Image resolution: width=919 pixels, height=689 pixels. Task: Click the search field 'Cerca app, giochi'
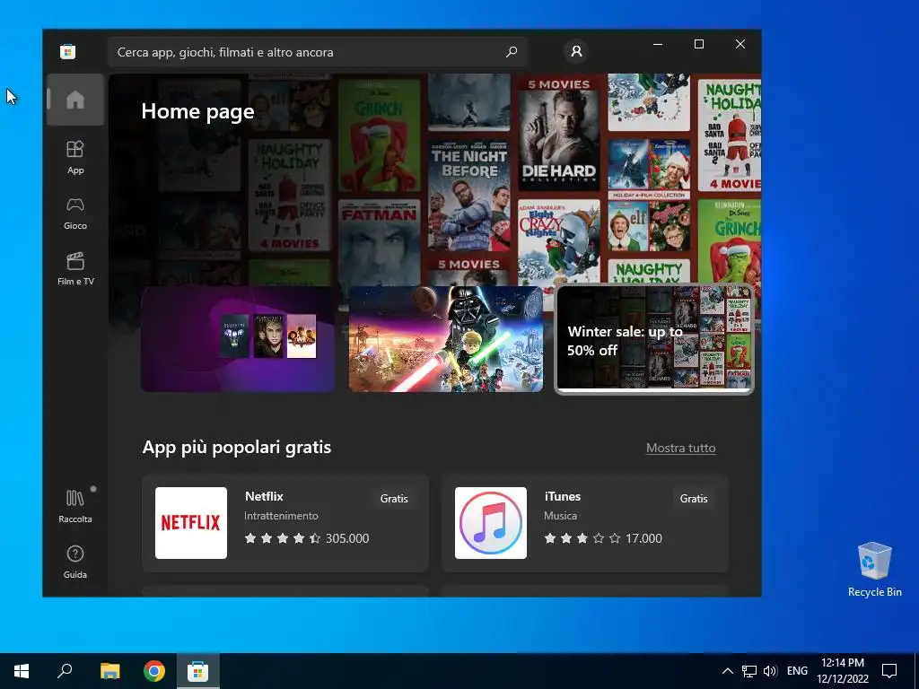[x=317, y=51]
